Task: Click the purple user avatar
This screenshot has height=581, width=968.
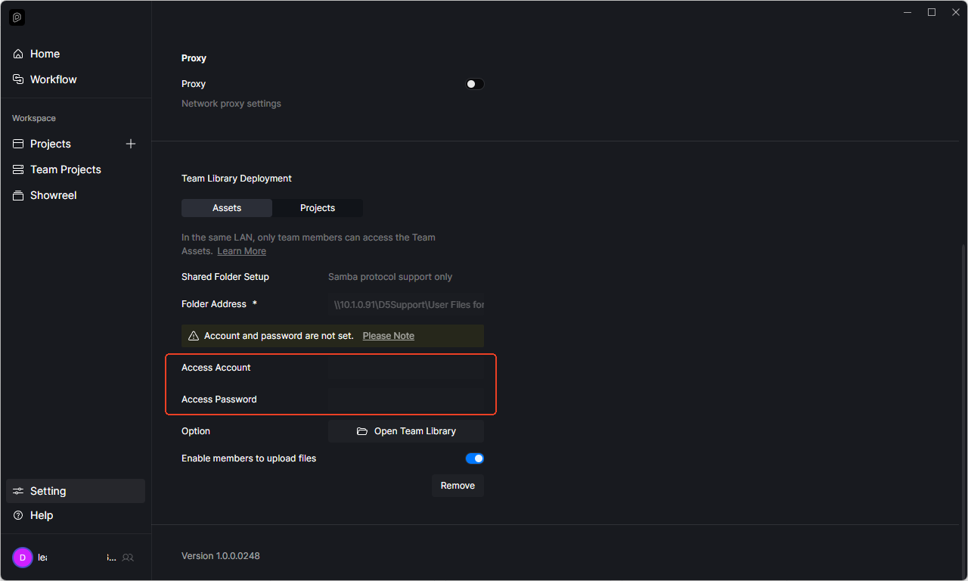Action: point(23,558)
